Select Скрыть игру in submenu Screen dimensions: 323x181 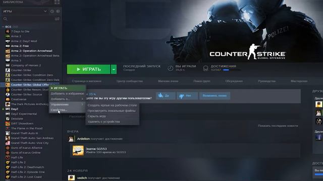pos(112,116)
